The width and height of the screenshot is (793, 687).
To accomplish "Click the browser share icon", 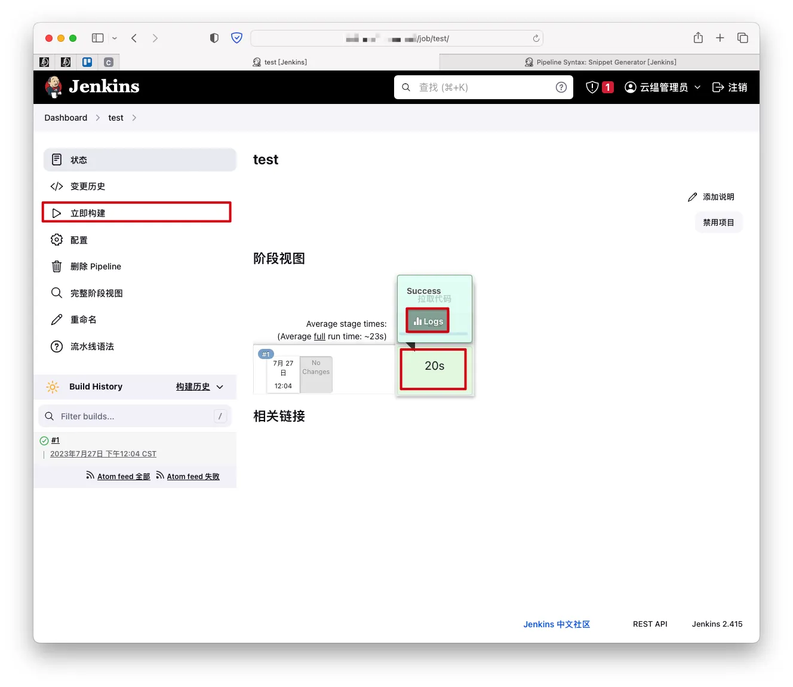I will pos(698,38).
